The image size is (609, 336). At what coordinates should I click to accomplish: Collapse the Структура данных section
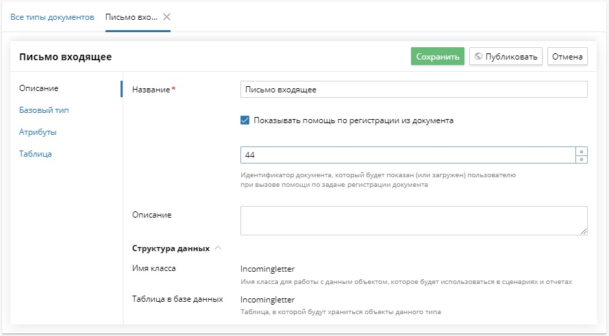click(x=218, y=248)
